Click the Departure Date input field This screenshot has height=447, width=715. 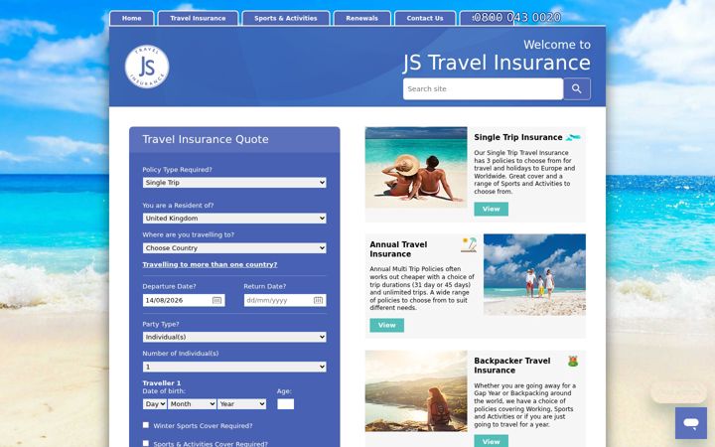click(184, 300)
